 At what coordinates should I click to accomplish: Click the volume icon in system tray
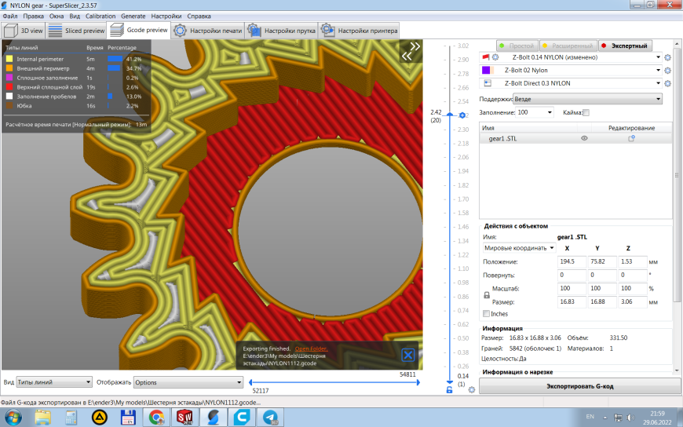click(630, 418)
